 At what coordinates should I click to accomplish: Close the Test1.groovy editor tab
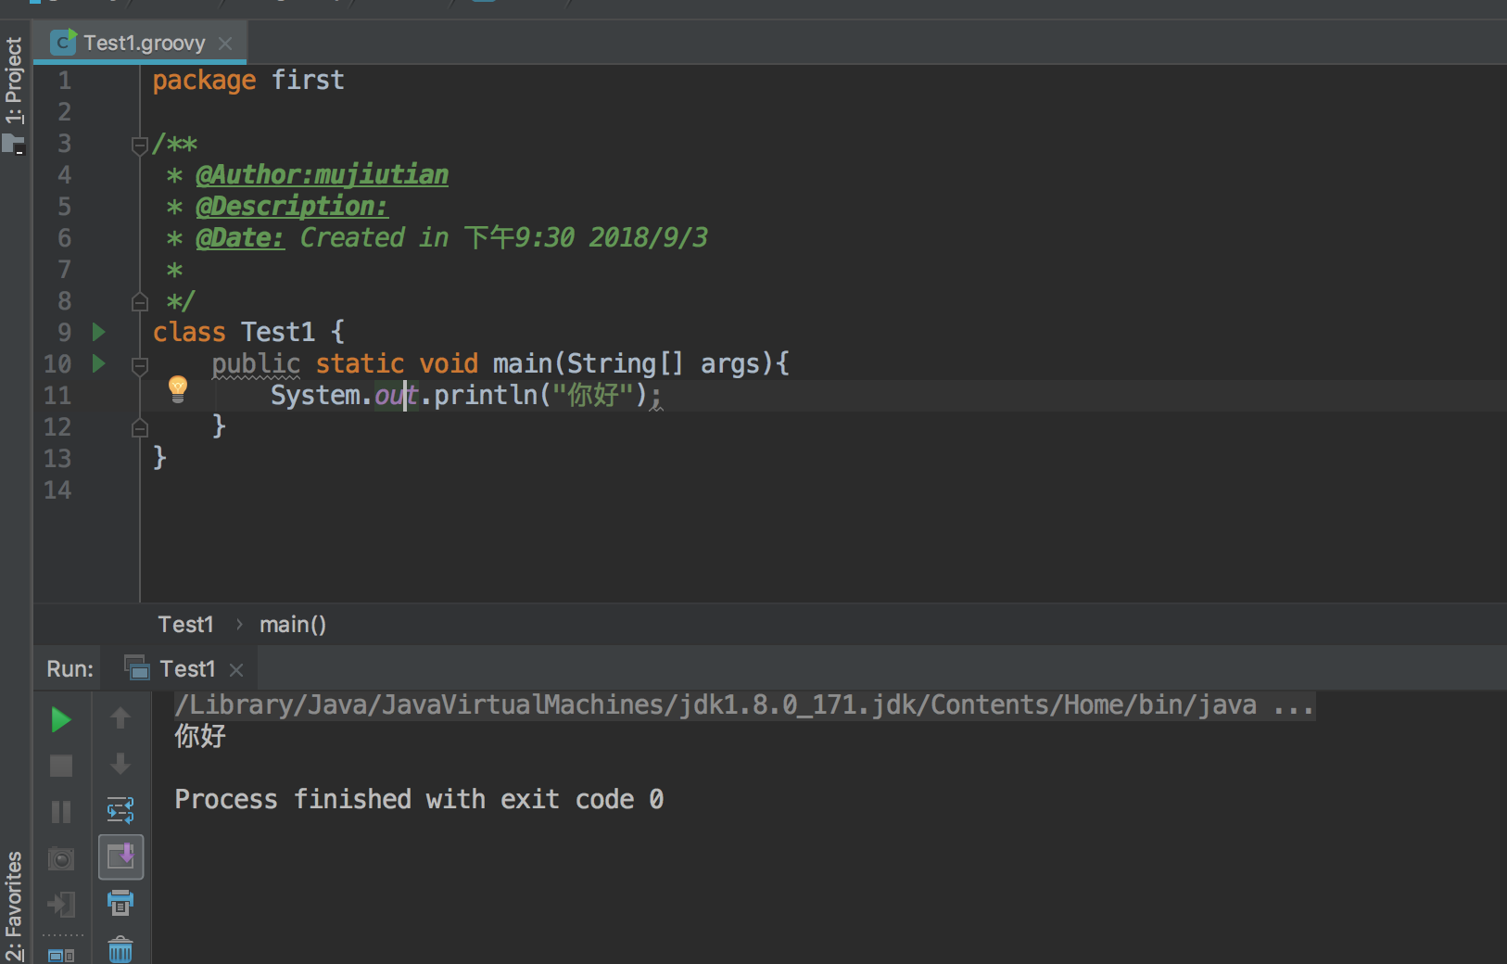tap(225, 44)
